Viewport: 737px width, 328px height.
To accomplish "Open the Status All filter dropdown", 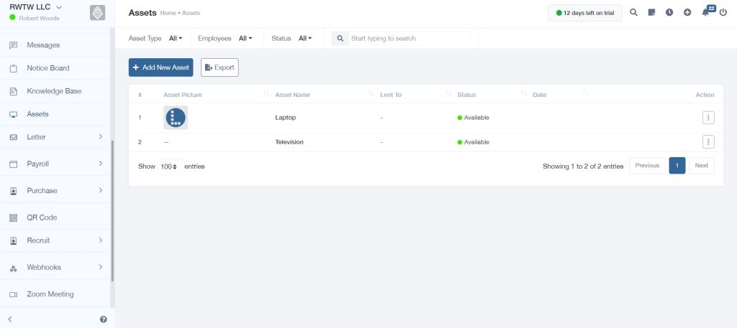I will [305, 39].
